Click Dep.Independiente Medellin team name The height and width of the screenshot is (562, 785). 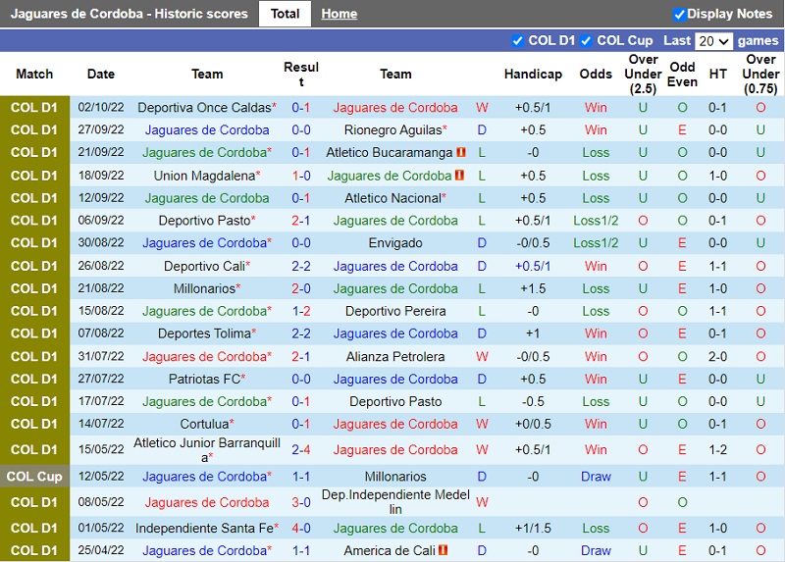coord(395,502)
